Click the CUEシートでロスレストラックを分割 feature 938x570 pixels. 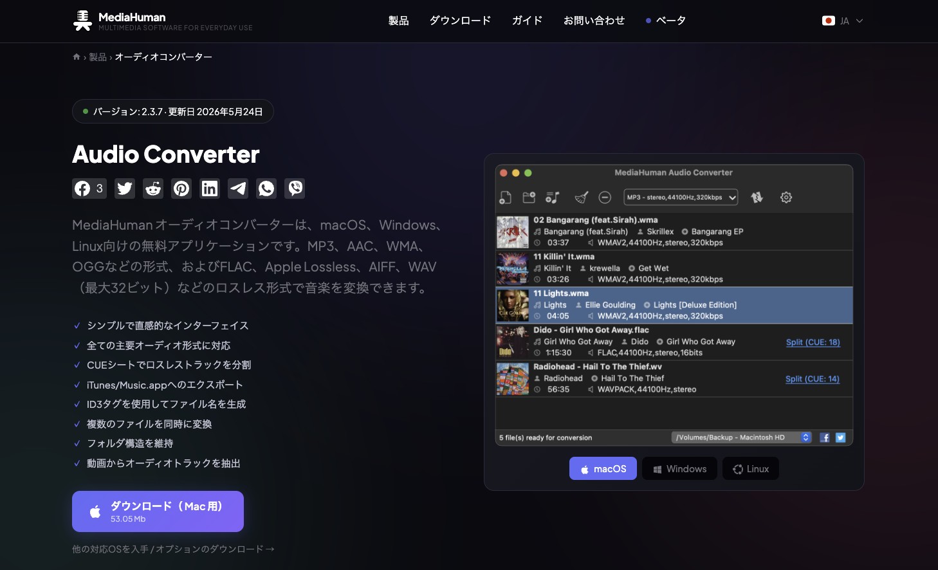pos(169,365)
